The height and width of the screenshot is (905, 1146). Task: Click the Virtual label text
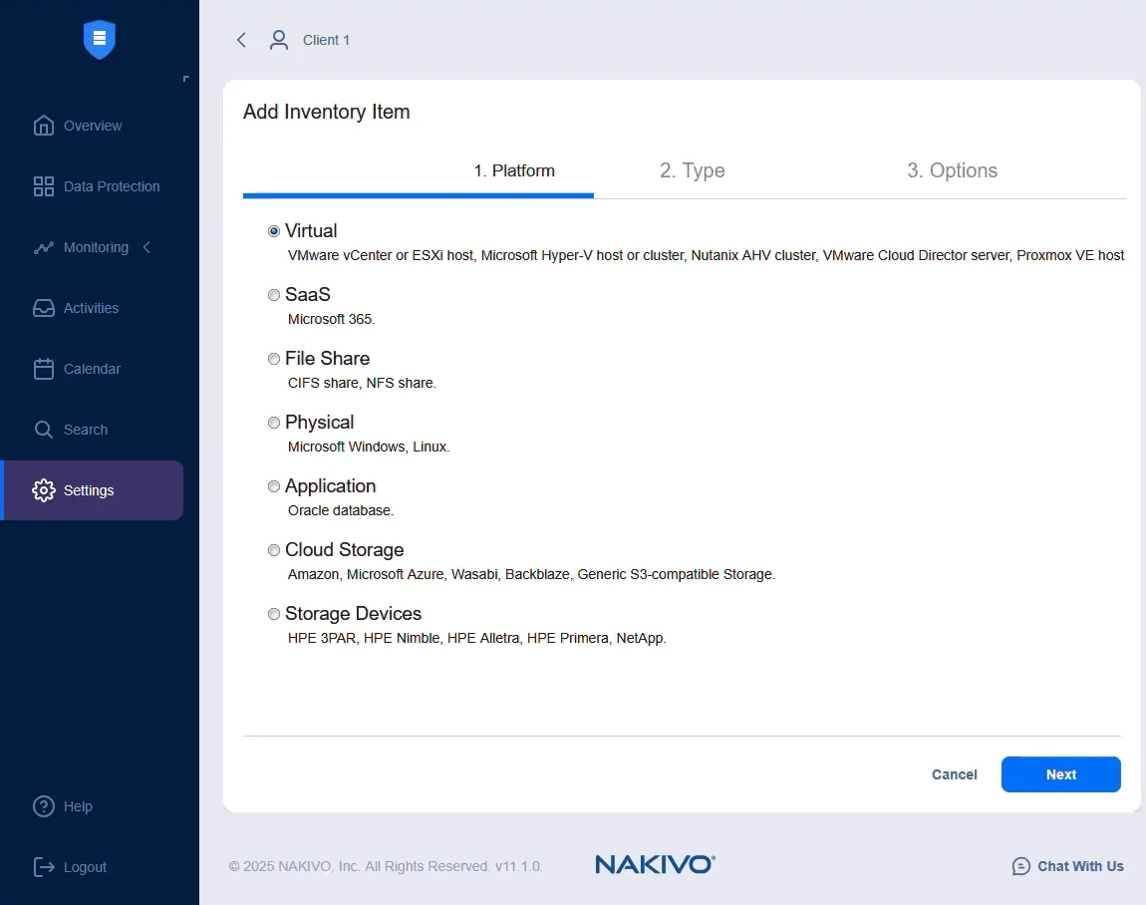[x=311, y=231]
